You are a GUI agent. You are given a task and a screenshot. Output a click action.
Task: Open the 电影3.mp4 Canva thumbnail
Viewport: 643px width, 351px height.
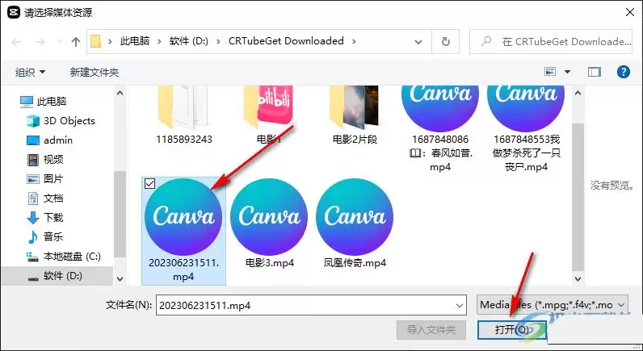268,216
